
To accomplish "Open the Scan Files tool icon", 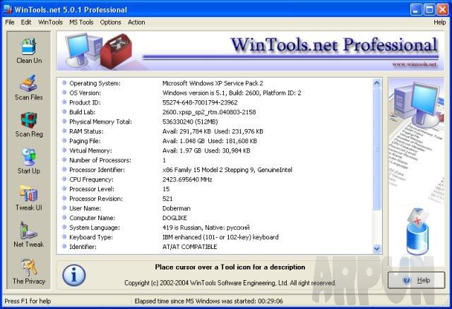I will (x=28, y=83).
